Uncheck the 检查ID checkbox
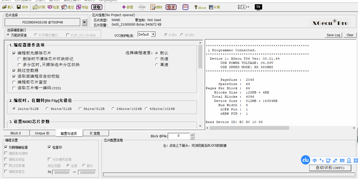Screen dimensions: 358x179 pyautogui.click(x=49, y=147)
